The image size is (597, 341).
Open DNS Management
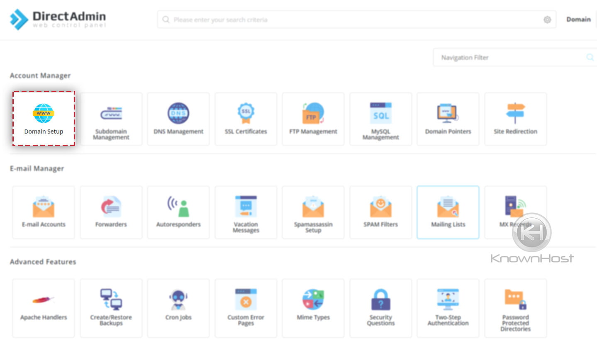(178, 119)
